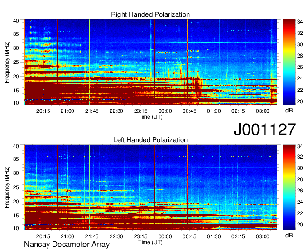This screenshot has width=308, height=250.
Task: Click the 22:30 time tick of Left Handed plot
Action: [x=116, y=236]
